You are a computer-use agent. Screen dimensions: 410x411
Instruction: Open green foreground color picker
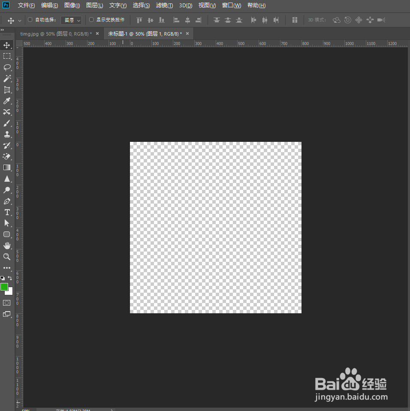point(4,286)
